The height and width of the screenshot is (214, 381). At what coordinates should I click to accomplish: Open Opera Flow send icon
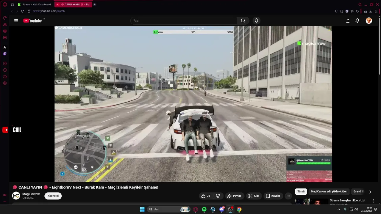(x=352, y=11)
